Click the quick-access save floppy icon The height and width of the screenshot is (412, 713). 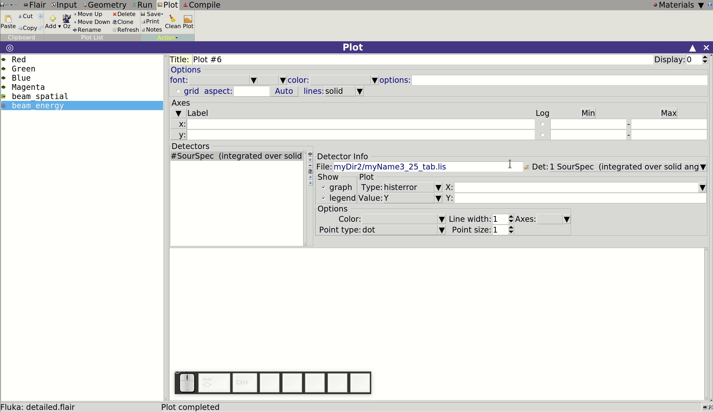2,5
